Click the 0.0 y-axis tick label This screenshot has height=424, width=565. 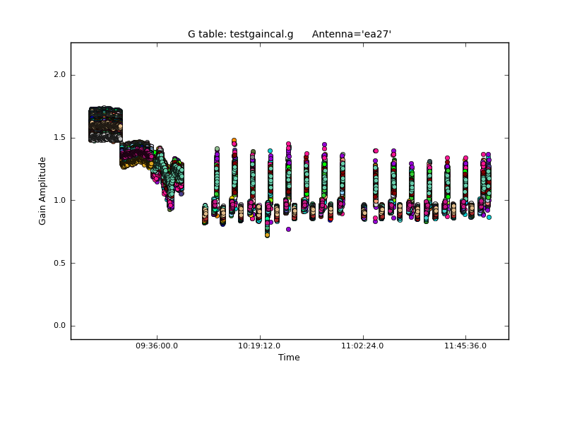[x=60, y=326]
